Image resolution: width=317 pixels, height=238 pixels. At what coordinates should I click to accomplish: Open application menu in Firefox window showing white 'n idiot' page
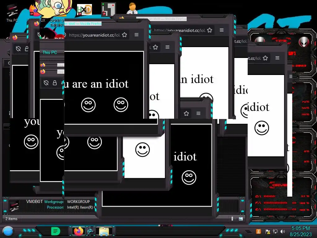click(222, 30)
